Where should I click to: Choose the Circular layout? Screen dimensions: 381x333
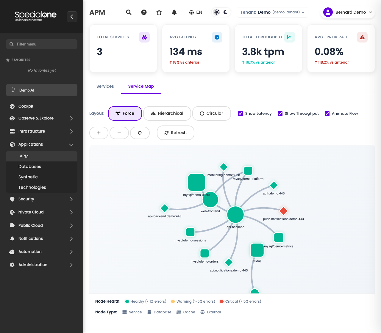(x=212, y=113)
